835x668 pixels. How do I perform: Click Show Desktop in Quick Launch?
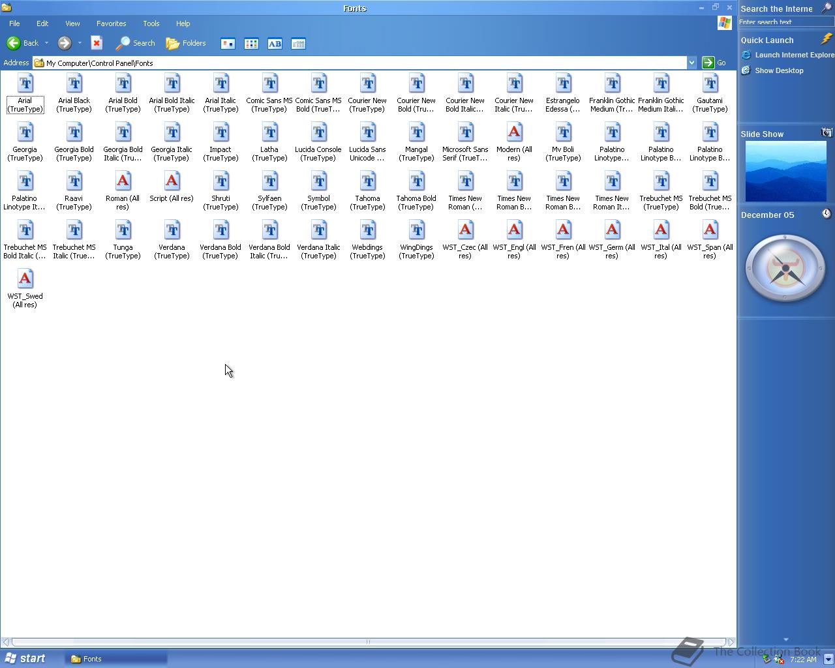click(778, 70)
